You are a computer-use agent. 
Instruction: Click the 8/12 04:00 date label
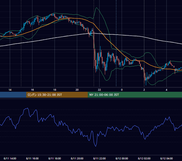pyautogui.click(x=166, y=158)
